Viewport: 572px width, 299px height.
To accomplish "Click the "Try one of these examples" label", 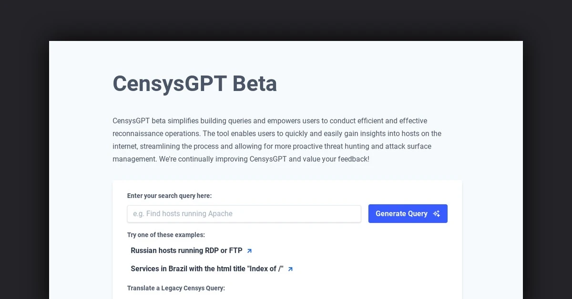I will (x=166, y=235).
